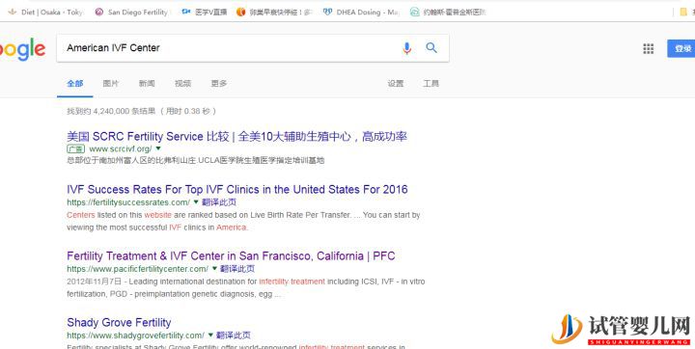Switch to the 视频 videos tab
Screen dimensions: 695x349
[x=182, y=83]
